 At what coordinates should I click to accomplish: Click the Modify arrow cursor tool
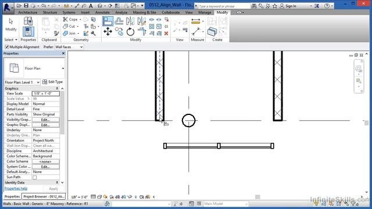10,24
